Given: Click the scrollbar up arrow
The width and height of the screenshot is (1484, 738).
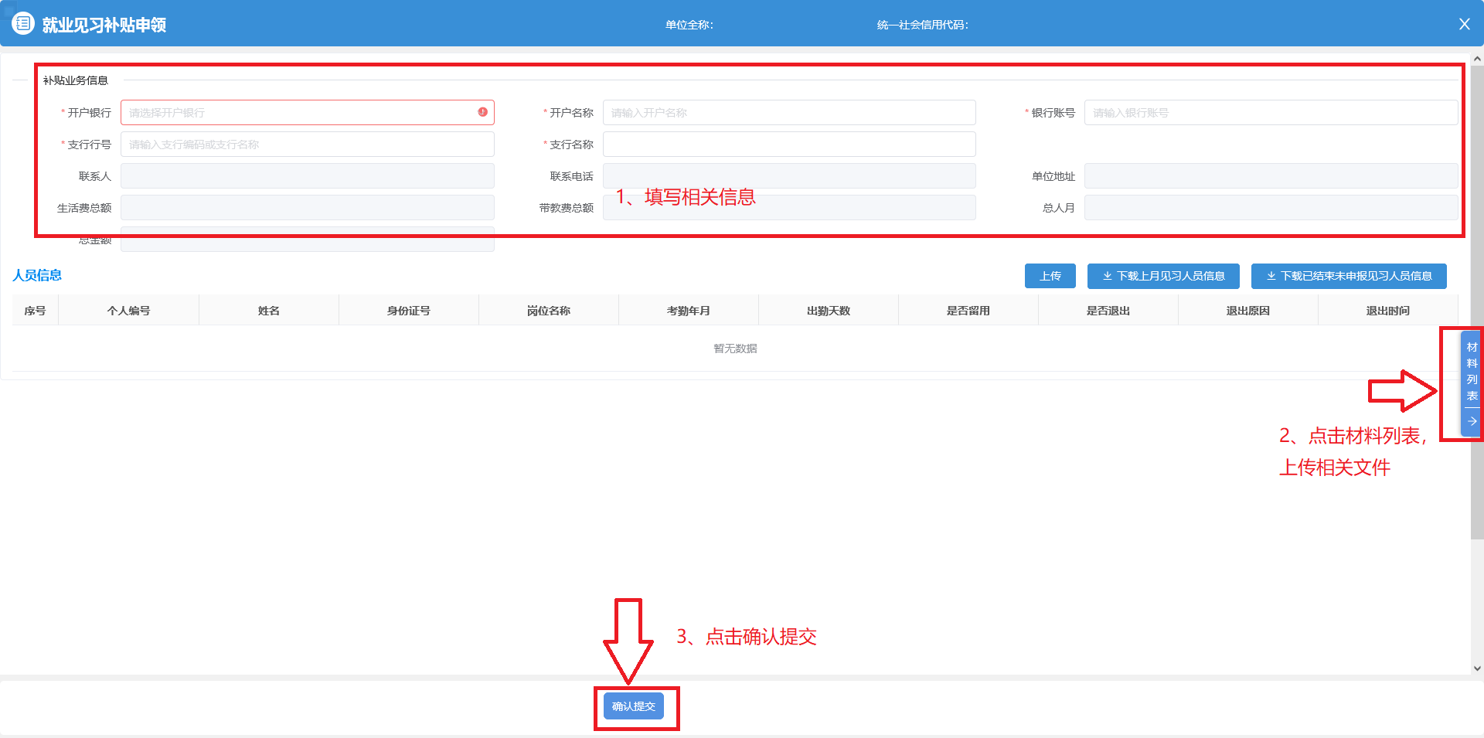Looking at the screenshot, I should coord(1477,59).
